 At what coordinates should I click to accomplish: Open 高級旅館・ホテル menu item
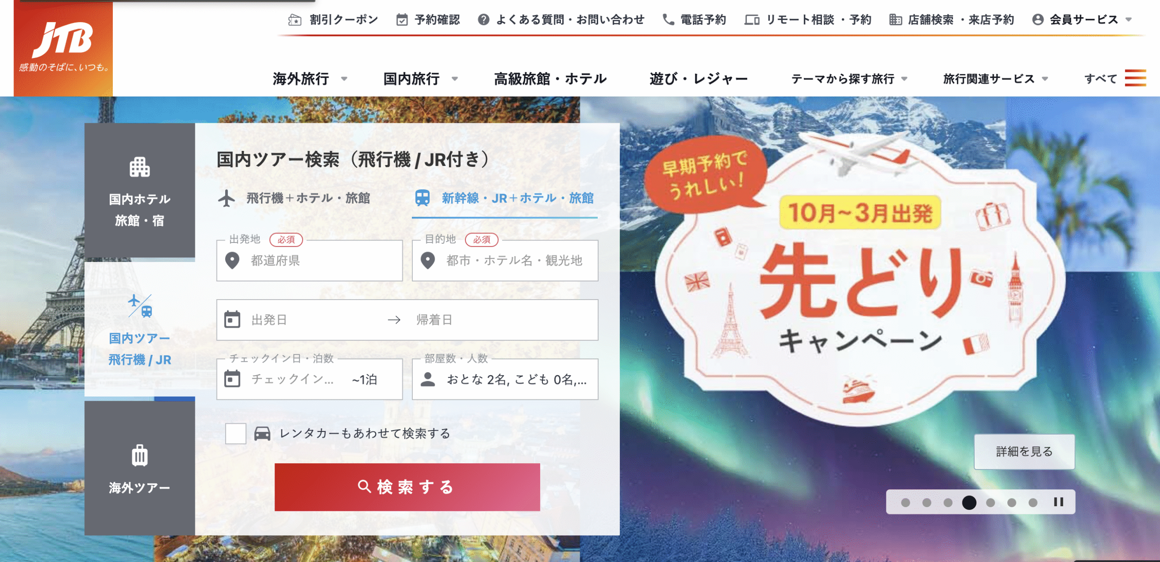point(550,79)
